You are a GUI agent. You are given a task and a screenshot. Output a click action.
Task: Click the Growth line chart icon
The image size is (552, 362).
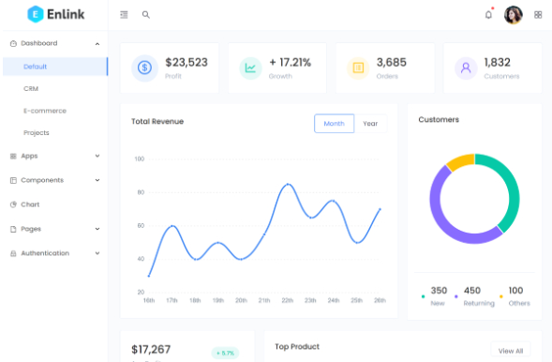click(250, 68)
